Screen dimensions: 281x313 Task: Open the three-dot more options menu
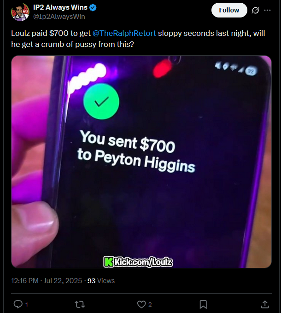[x=267, y=10]
